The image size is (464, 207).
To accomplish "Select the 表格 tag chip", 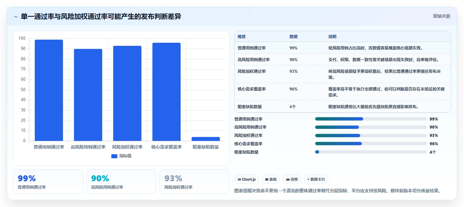I will 271,179.
